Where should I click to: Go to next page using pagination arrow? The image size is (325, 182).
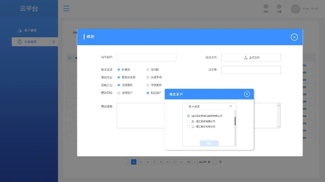pyautogui.click(x=195, y=162)
